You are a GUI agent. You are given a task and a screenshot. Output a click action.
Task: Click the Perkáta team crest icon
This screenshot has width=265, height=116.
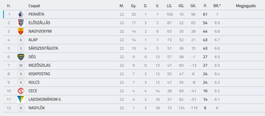[21, 14]
